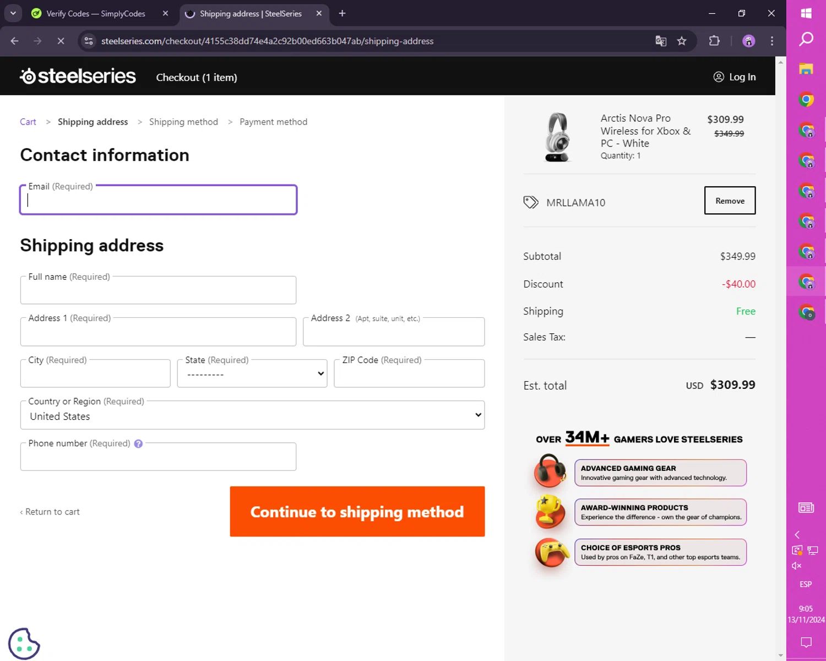Click the translate page icon
826x661 pixels.
tap(661, 41)
